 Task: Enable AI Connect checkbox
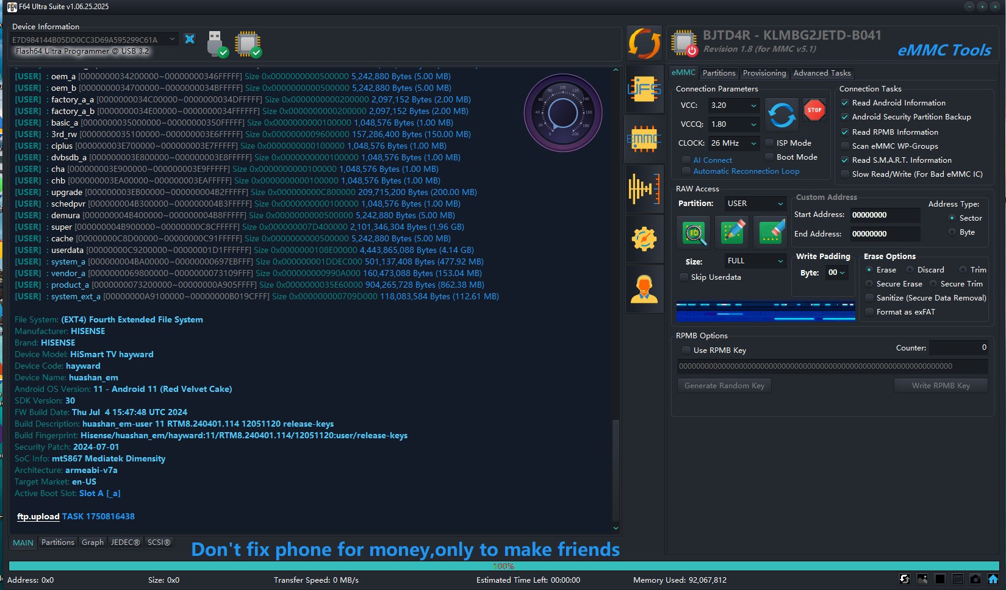click(686, 160)
